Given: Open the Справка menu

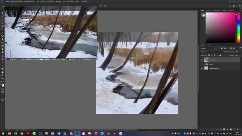Looking at the screenshot, I should coord(84,2).
